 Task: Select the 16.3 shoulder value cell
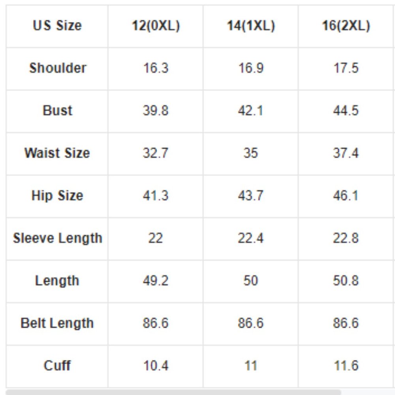click(x=156, y=68)
